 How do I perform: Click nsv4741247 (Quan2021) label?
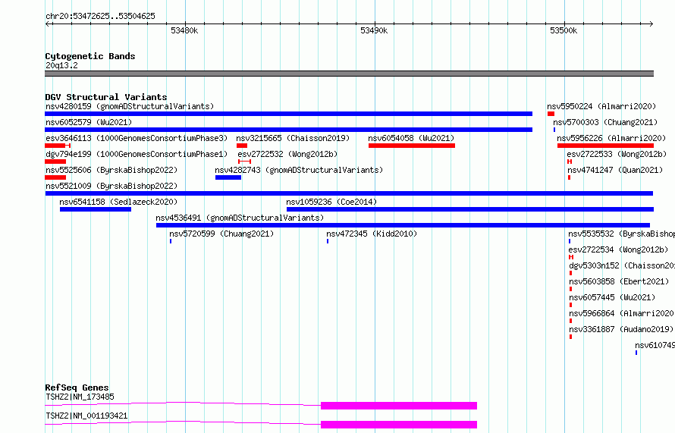click(615, 170)
